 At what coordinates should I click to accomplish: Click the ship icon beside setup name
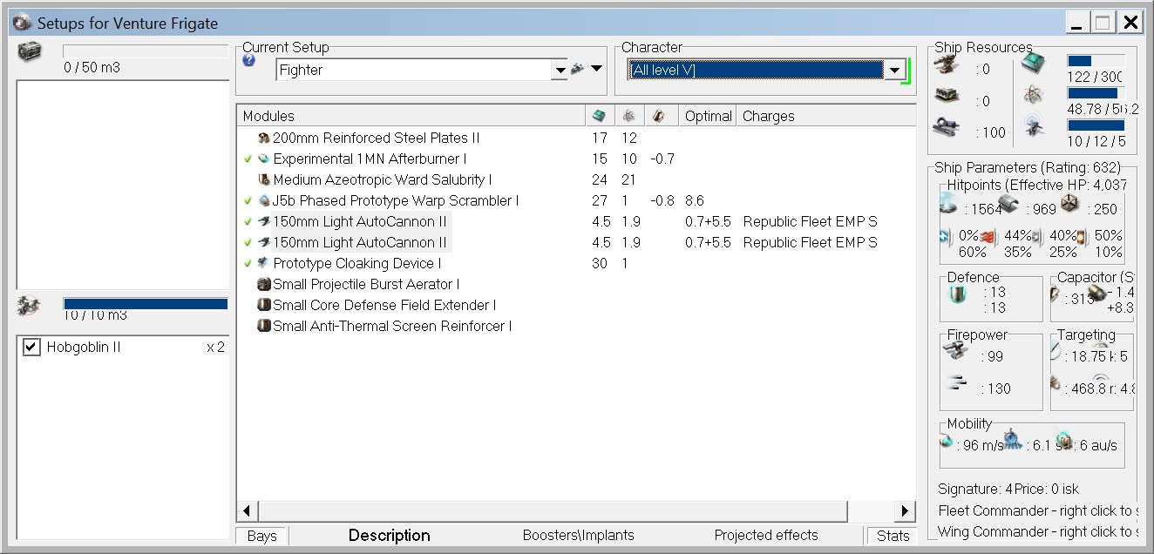click(577, 69)
